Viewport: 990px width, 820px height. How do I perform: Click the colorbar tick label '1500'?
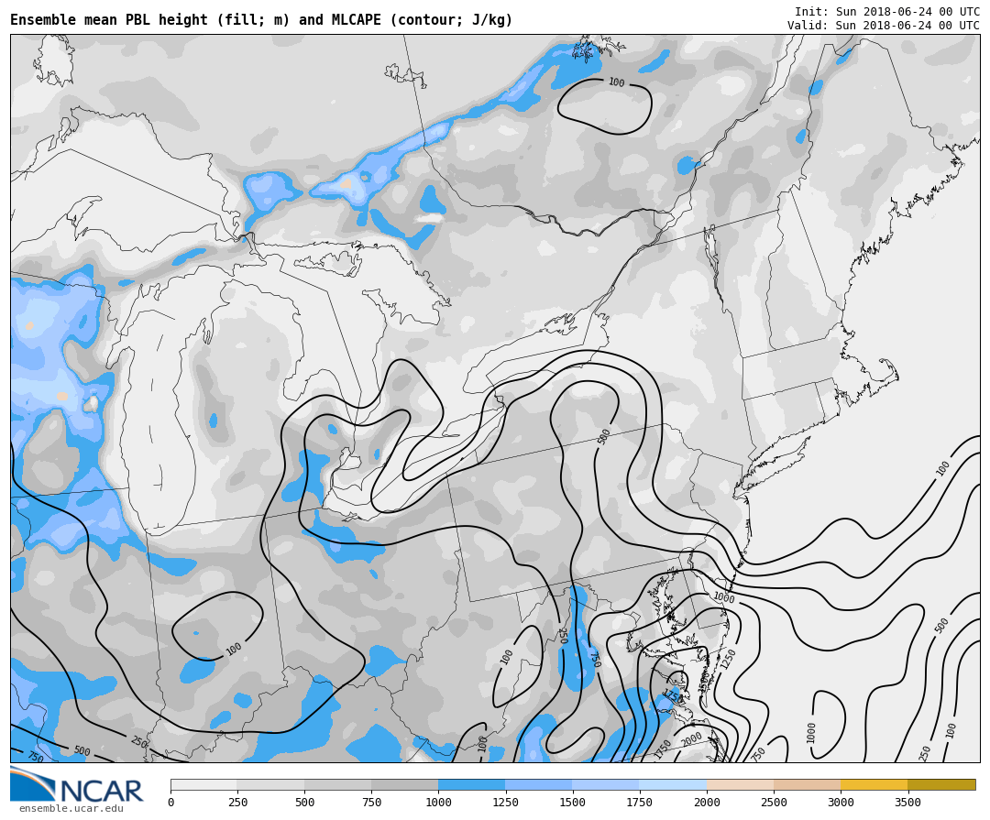[573, 803]
